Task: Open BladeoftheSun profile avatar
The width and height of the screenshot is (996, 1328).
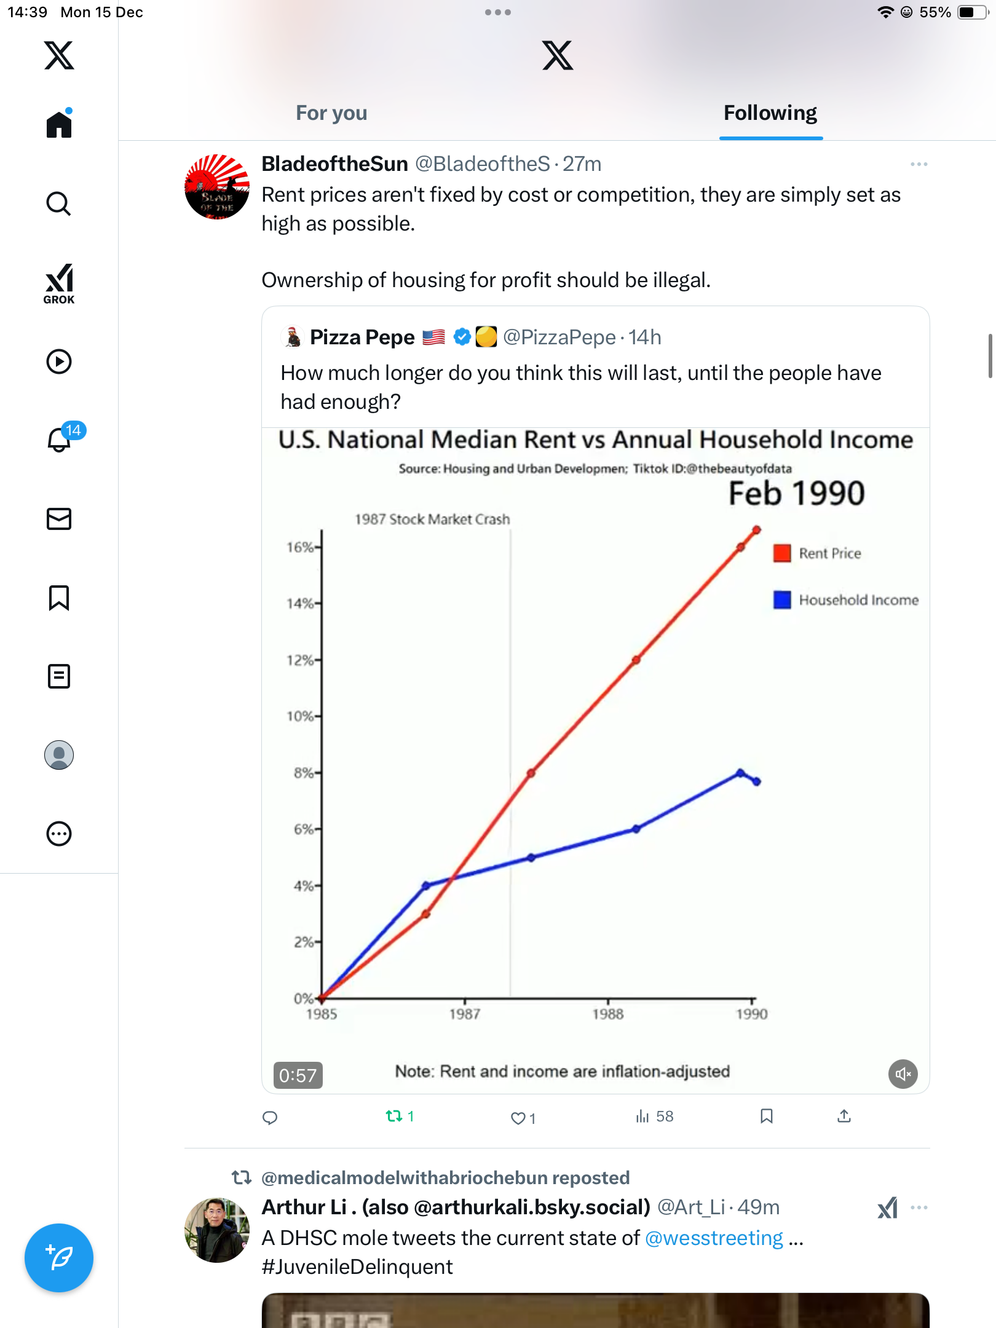Action: pos(217,187)
